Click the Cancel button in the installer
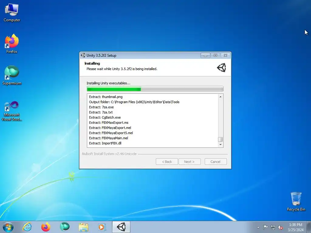The image size is (311, 233). coord(216,162)
